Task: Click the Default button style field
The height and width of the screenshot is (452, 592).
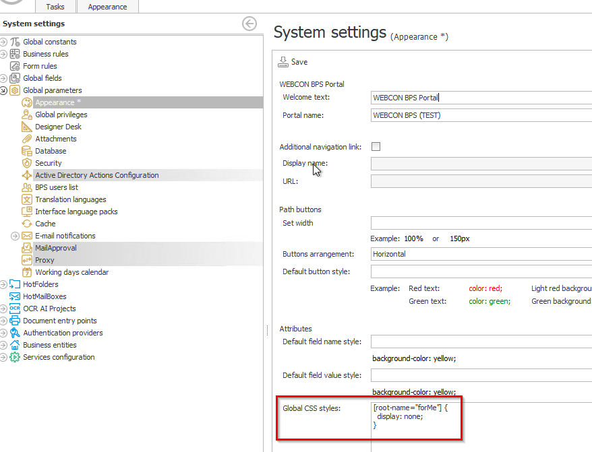Action: tap(481, 271)
